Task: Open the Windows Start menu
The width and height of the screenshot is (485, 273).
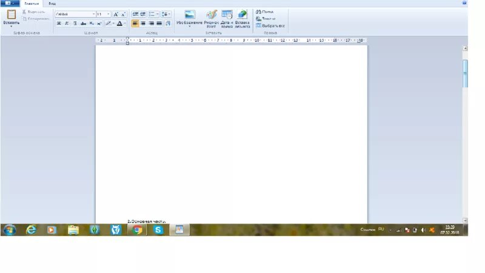Action: 10,230
